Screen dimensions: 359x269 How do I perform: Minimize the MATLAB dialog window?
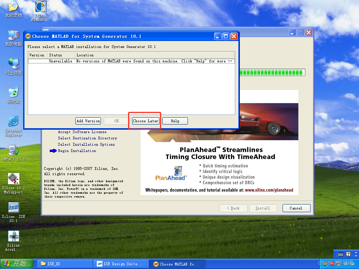point(218,36)
